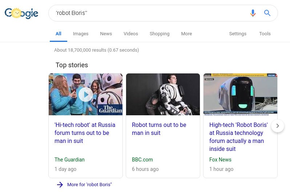Click the '1 hour ago' timestamp
Image resolution: width=290 pixels, height=192 pixels.
click(221, 169)
